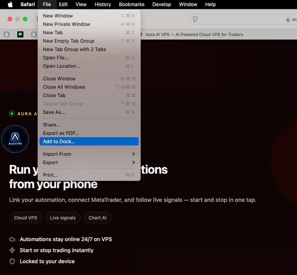The width and height of the screenshot is (297, 275).
Task: Open the Apple menu
Action: (10, 4)
